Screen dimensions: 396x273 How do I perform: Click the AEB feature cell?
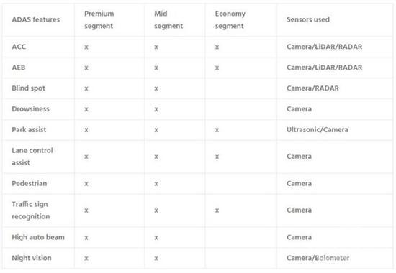(19, 68)
